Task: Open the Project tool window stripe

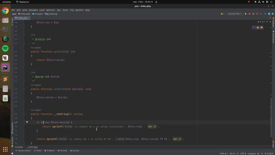Action: tap(12, 21)
